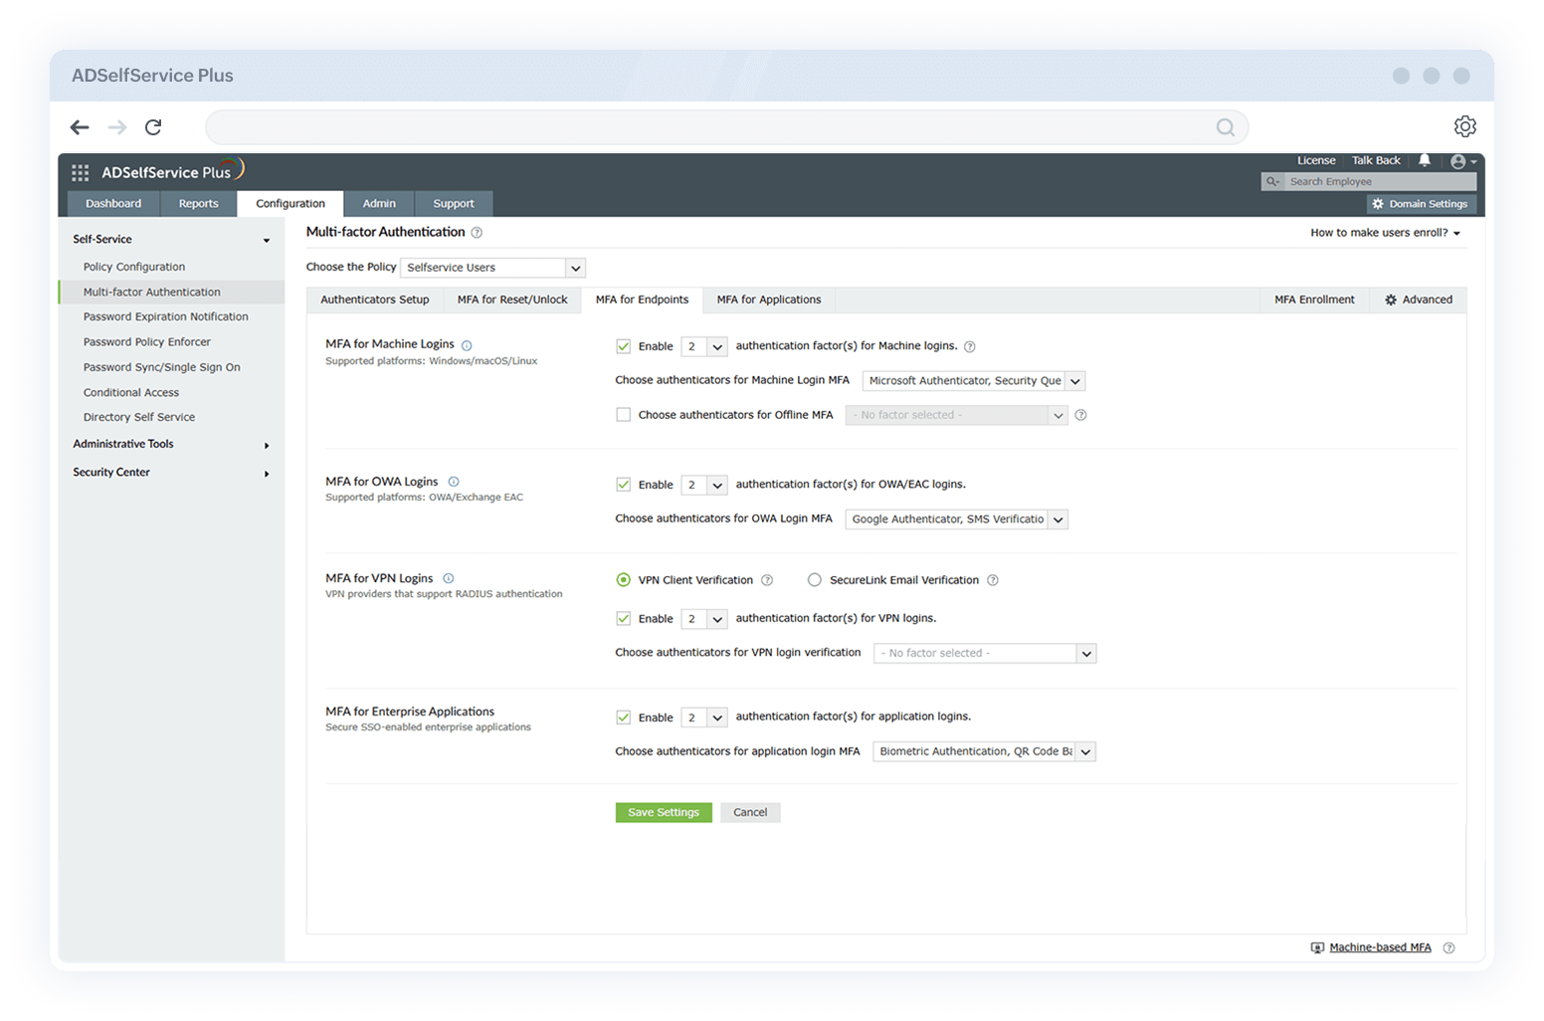Open the user account icon menu

1458,160
